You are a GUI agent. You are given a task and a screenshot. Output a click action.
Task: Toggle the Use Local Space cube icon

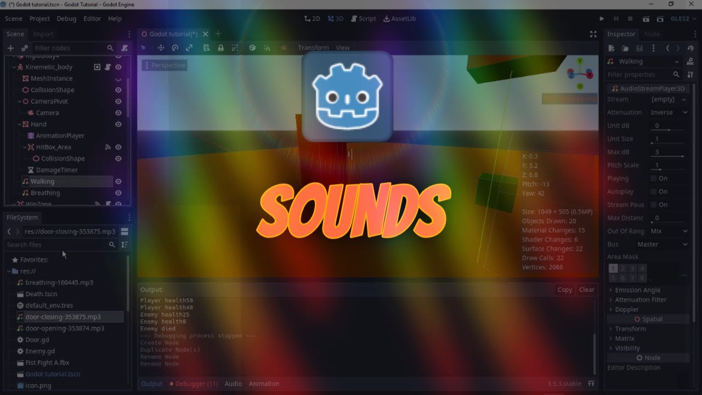click(252, 48)
